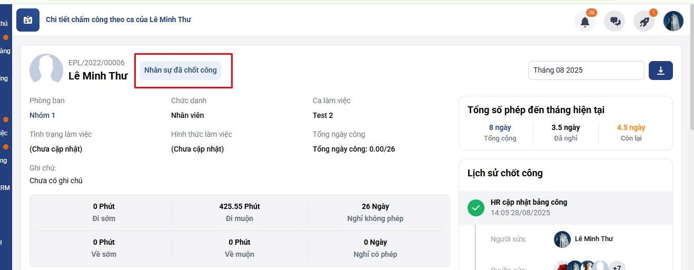Download the attendance sheet via download icon
694x270 pixels.
pyautogui.click(x=661, y=71)
